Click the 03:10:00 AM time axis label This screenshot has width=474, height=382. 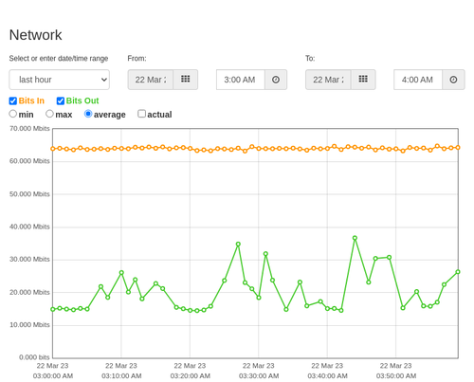pos(121,376)
